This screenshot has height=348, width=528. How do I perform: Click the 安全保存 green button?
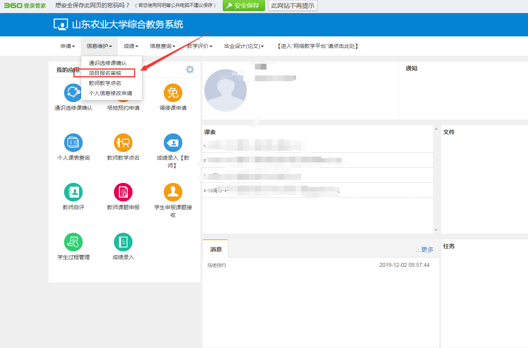[244, 5]
